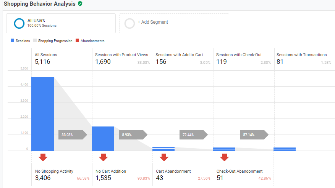The height and width of the screenshot is (188, 335).
Task: Click the Cart Abandonment cell
Action: pyautogui.click(x=183, y=175)
